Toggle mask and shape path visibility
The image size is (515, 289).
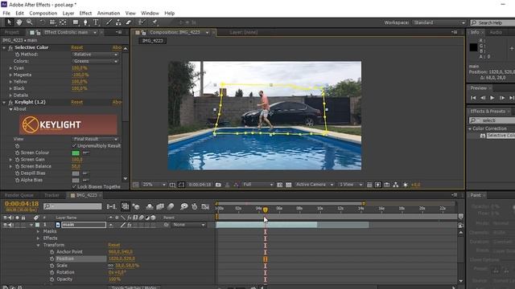click(181, 185)
